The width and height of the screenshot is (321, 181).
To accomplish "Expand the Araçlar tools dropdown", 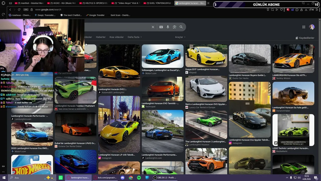I will (180, 37).
